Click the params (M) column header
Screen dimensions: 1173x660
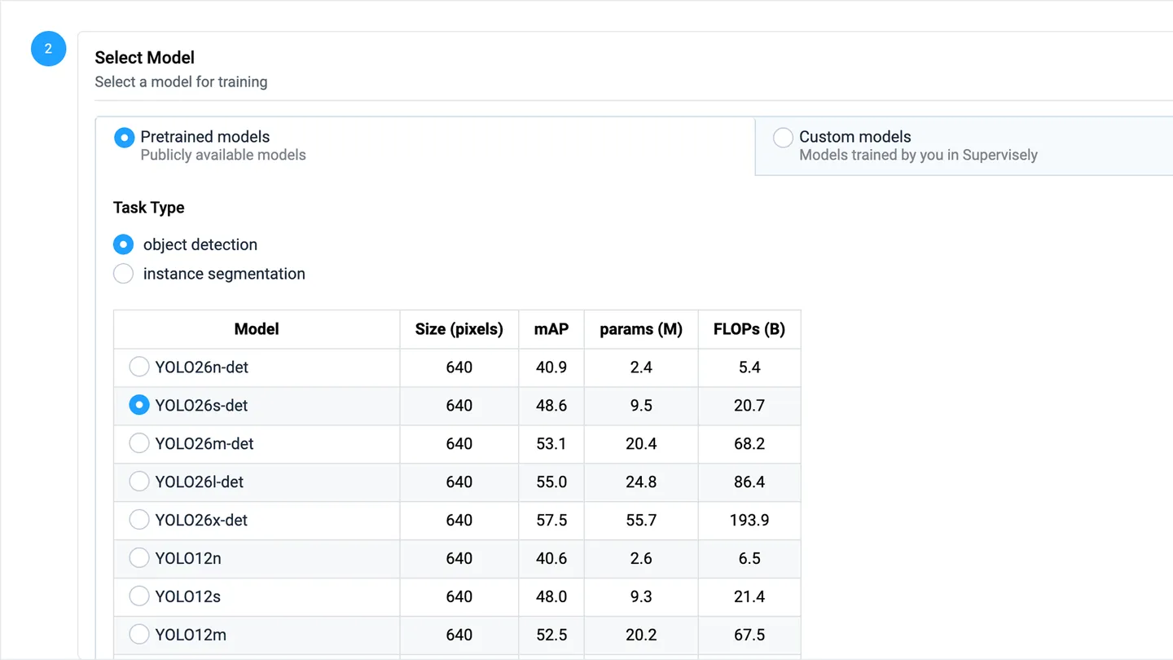[641, 329]
